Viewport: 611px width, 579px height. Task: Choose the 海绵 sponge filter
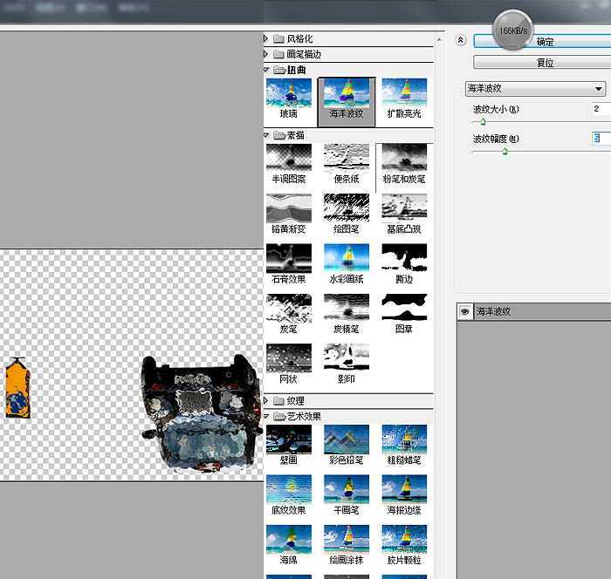[289, 540]
